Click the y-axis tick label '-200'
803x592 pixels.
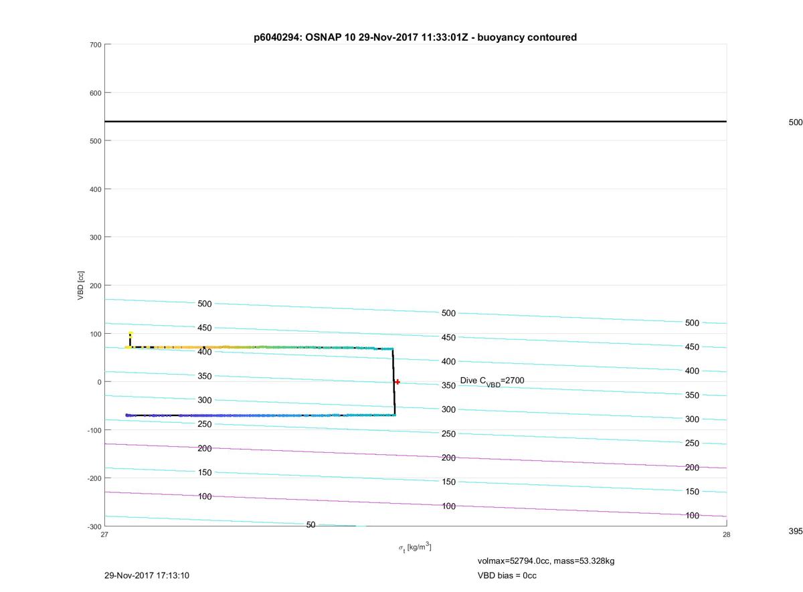(x=93, y=478)
